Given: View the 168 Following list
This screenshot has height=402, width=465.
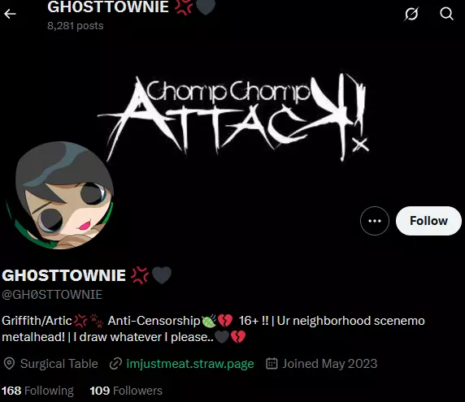Looking at the screenshot, I should click(37, 391).
